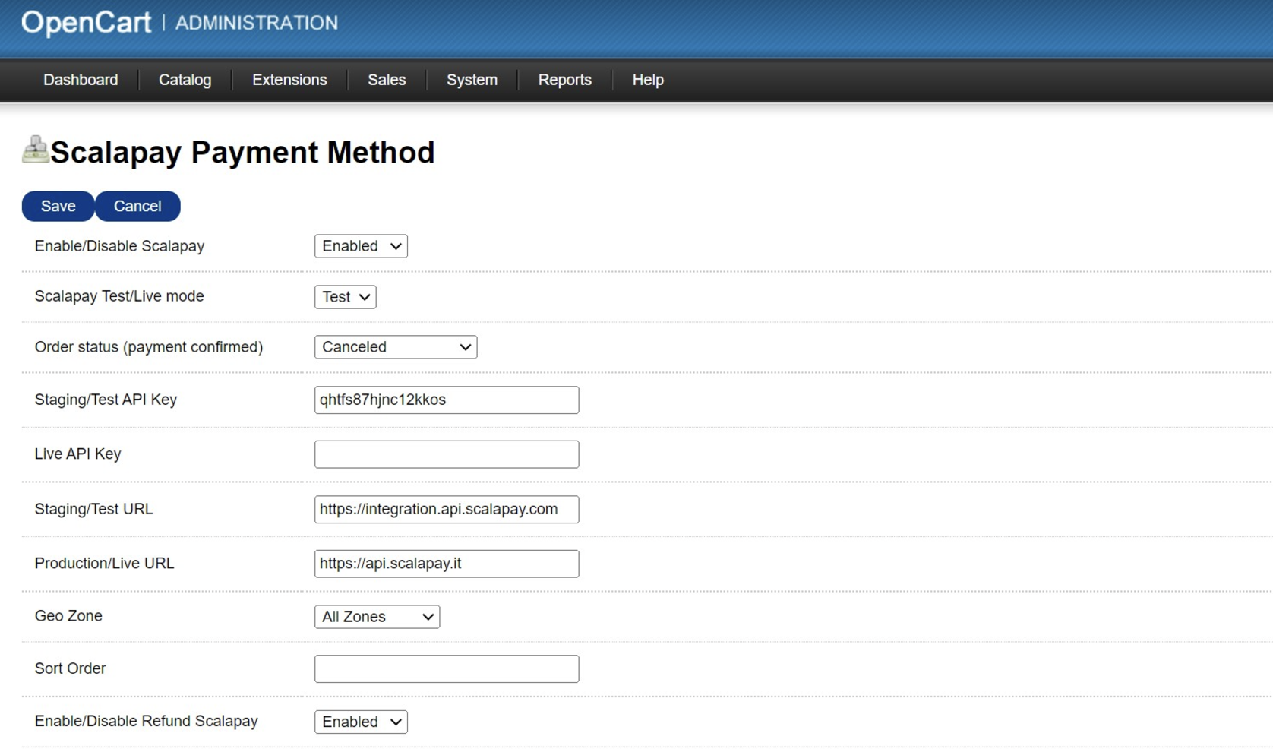Image resolution: width=1273 pixels, height=749 pixels.
Task: Click the Production/Live URL label
Action: [x=104, y=564]
